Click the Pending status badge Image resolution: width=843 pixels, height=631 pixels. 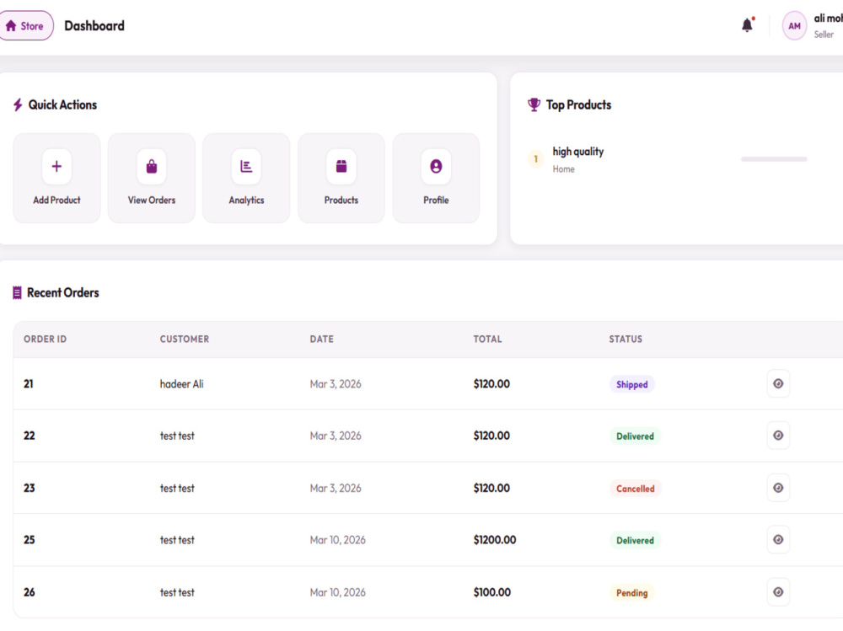(631, 593)
